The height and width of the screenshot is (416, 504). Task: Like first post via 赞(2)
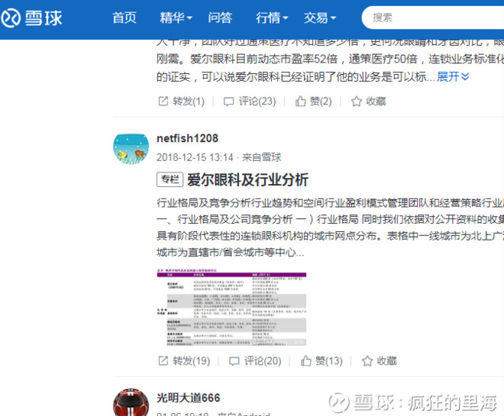click(x=313, y=102)
